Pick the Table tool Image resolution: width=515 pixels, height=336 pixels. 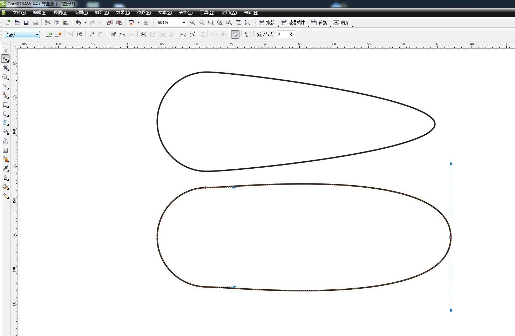pos(5,150)
